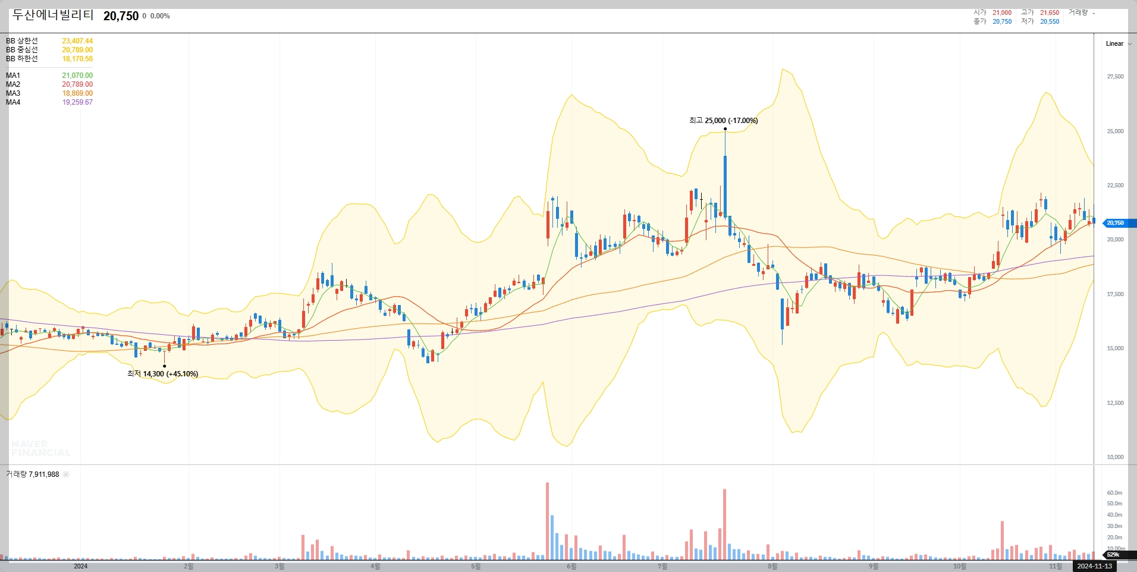Viewport: 1137px width, 572px height.
Task: Select the BB 하한선 legend entry
Action: 22,59
